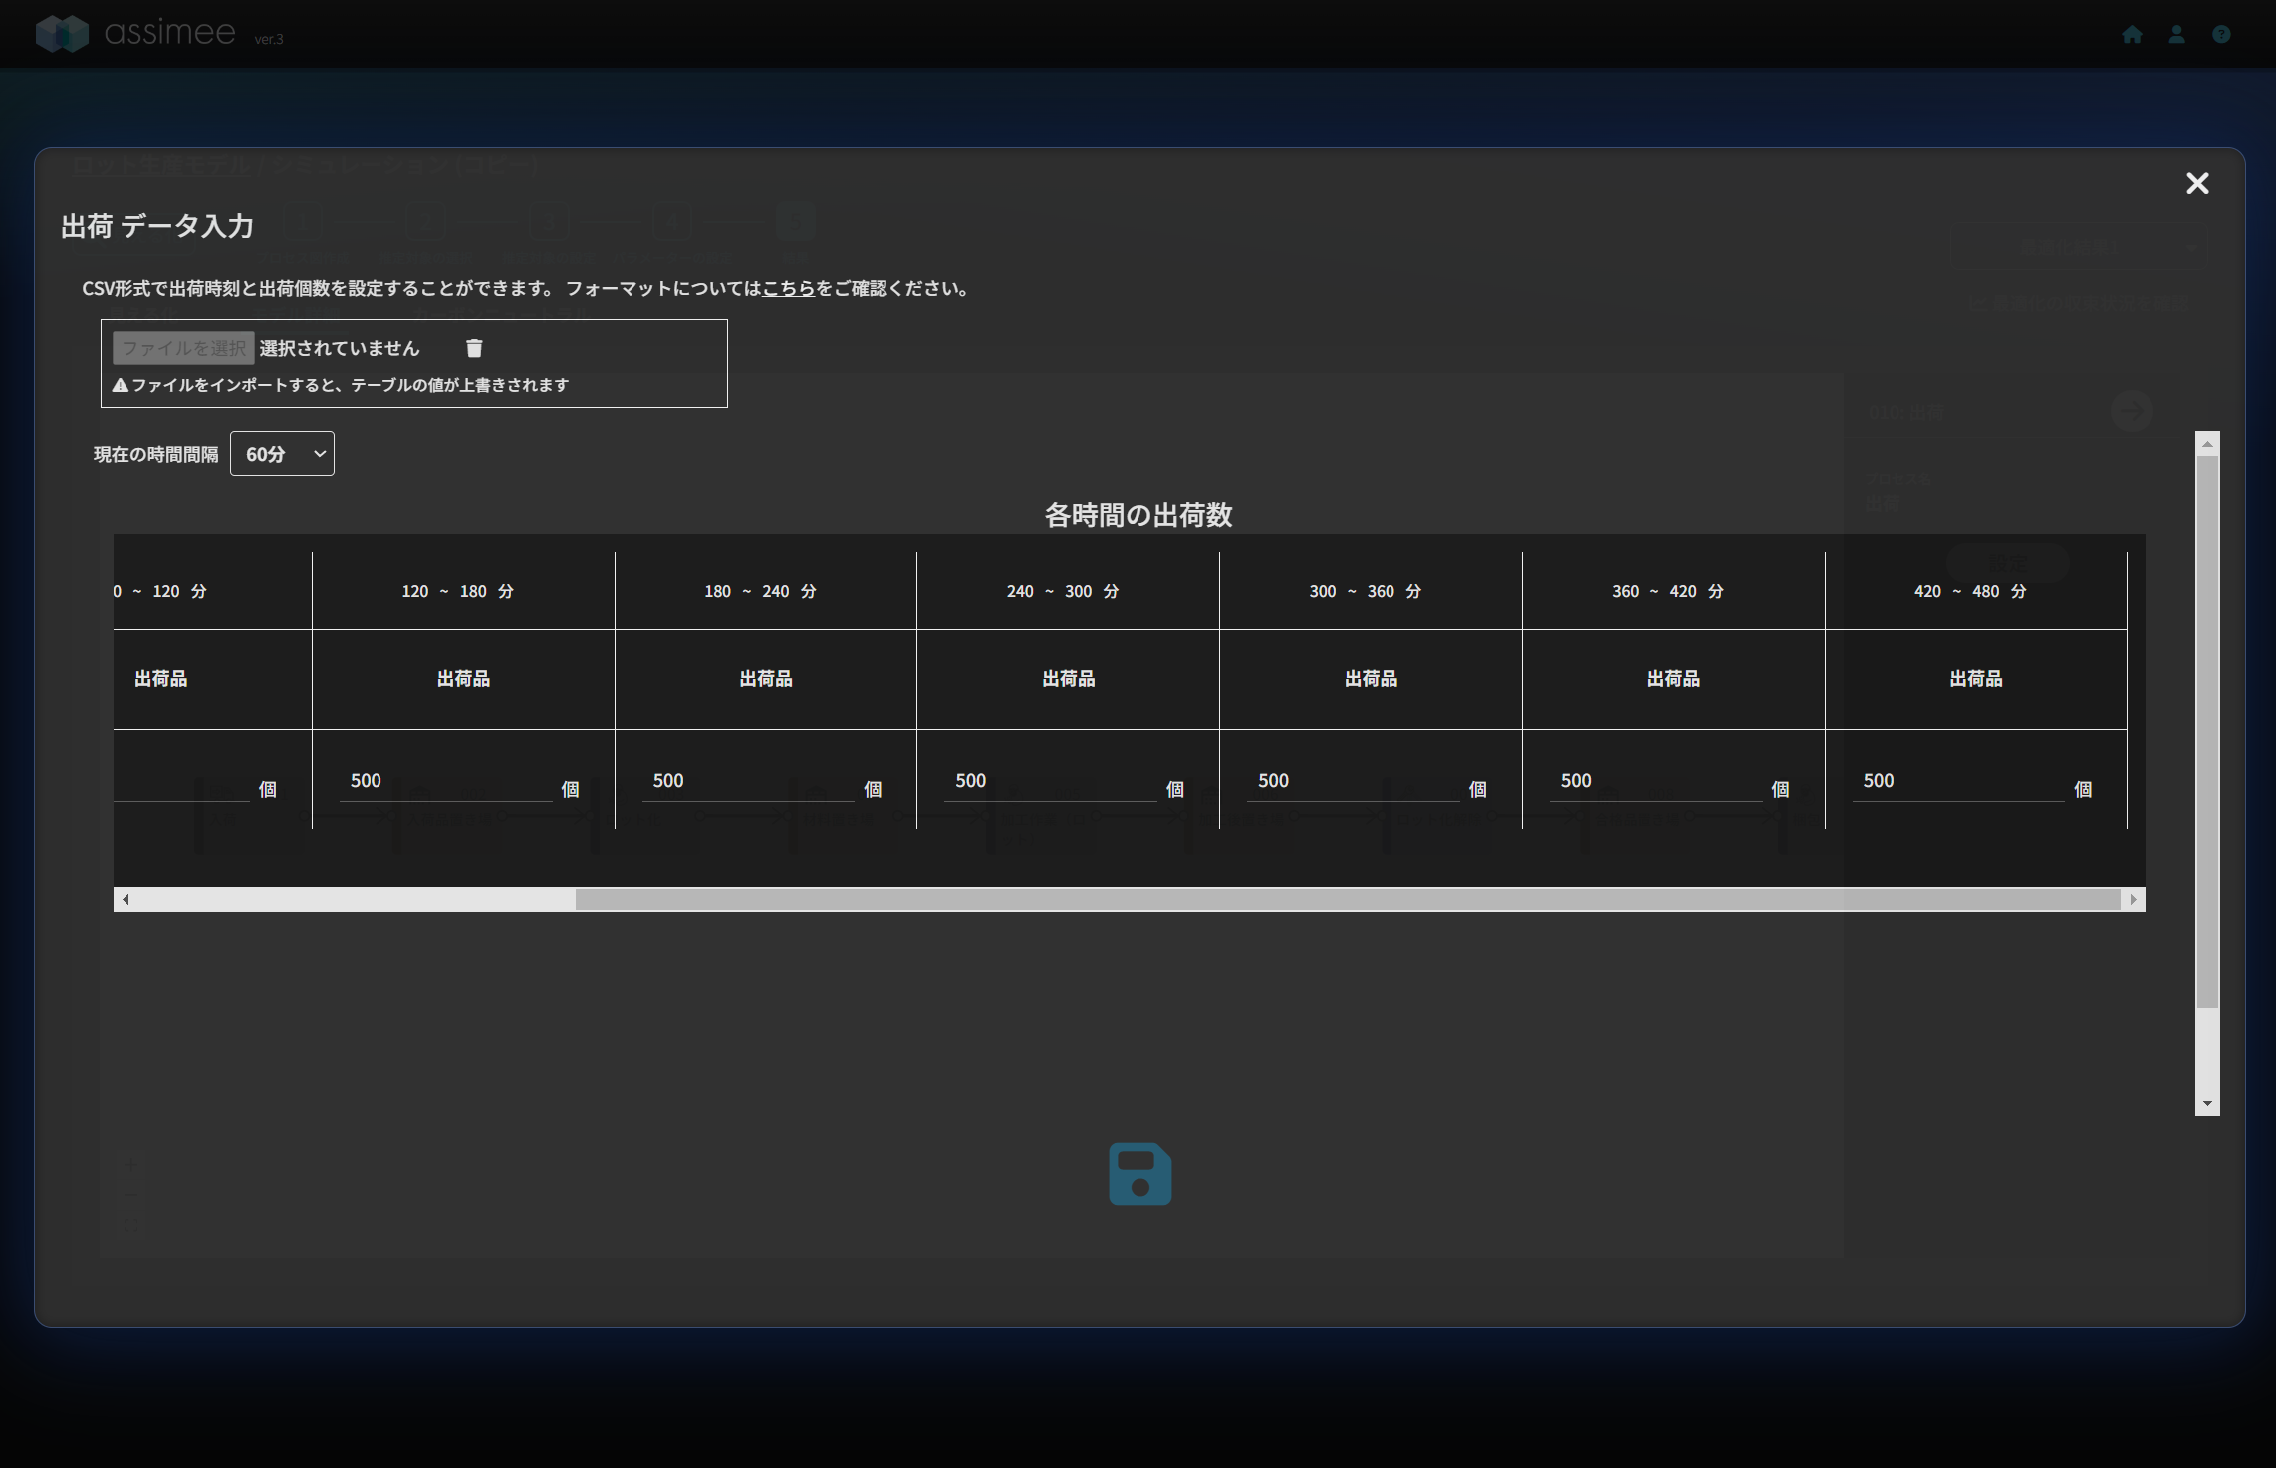Click the trash icon next to the file selector
Image resolution: width=2276 pixels, height=1468 pixels.
[474, 348]
